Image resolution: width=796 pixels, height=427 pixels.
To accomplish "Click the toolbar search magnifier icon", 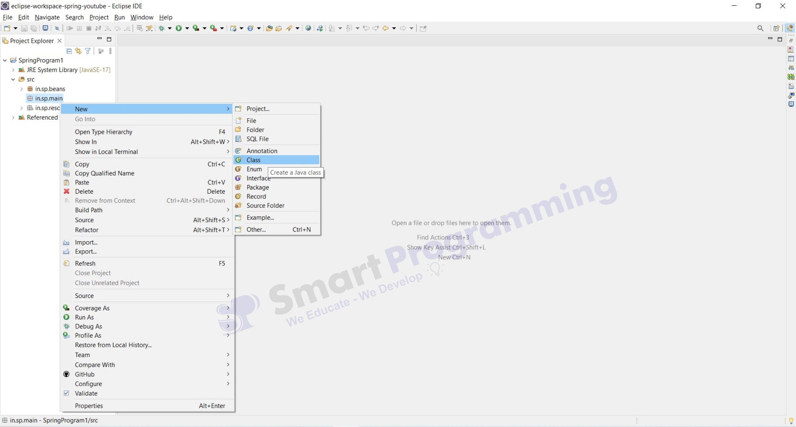I will [x=760, y=28].
